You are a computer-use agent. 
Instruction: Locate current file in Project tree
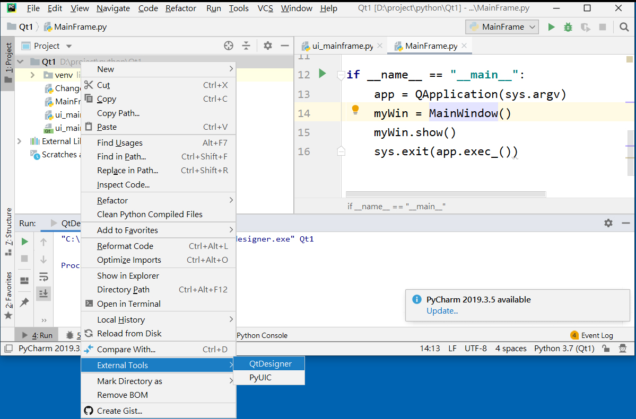[229, 46]
